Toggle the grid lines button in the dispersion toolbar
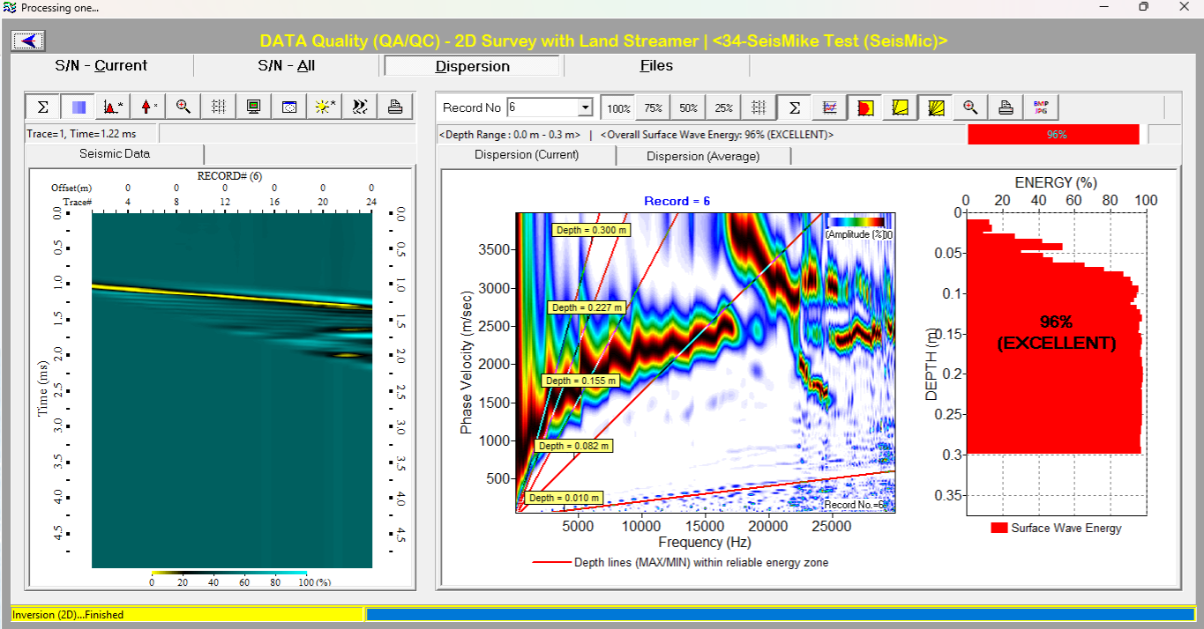Image resolution: width=1204 pixels, height=629 pixels. pyautogui.click(x=759, y=107)
